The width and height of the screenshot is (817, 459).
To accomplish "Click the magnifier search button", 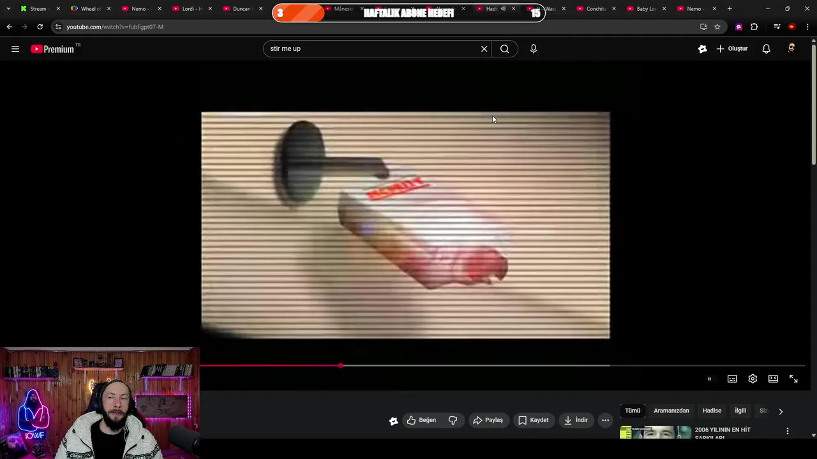I will click(504, 48).
